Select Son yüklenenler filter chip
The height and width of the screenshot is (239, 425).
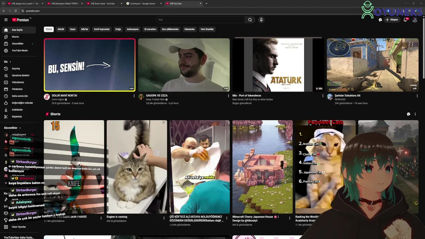point(170,29)
